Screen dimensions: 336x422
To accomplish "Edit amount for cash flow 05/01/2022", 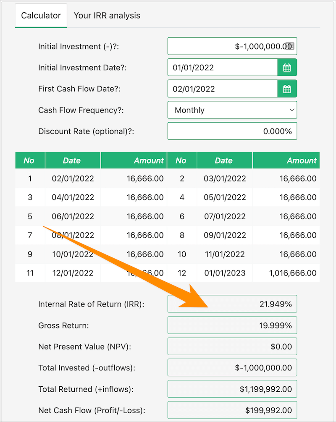I will pyautogui.click(x=286, y=197).
